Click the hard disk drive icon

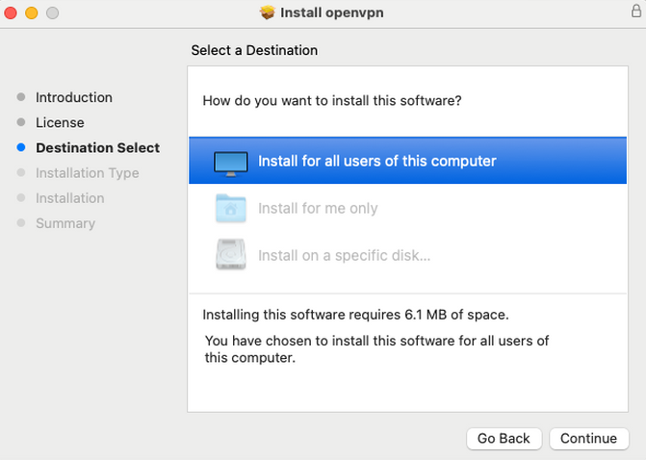[x=231, y=254]
